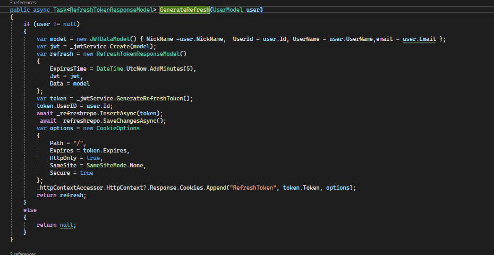This screenshot has width=494, height=255.
Task: Click the DateTime type name
Action: point(109,69)
